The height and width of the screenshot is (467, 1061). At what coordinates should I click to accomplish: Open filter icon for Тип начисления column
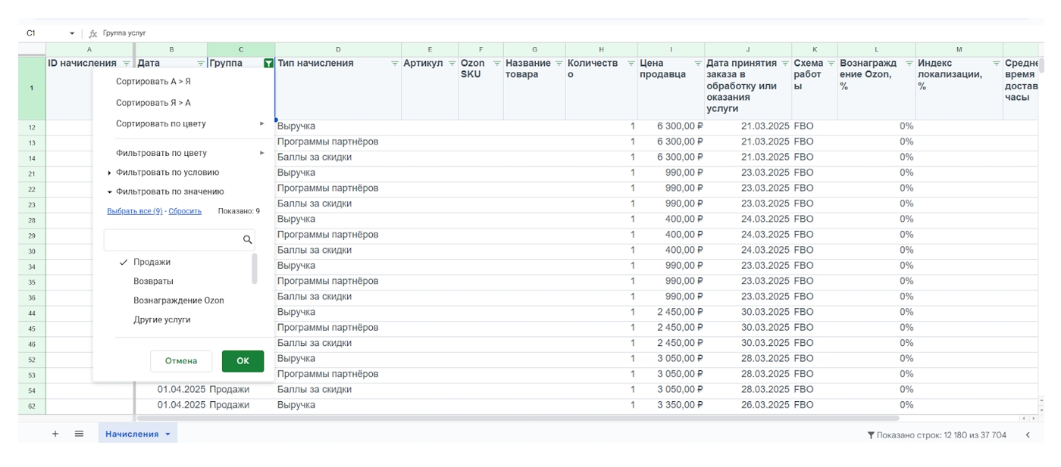[x=394, y=64]
